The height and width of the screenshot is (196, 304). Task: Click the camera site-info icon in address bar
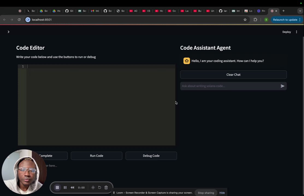(x=28, y=20)
